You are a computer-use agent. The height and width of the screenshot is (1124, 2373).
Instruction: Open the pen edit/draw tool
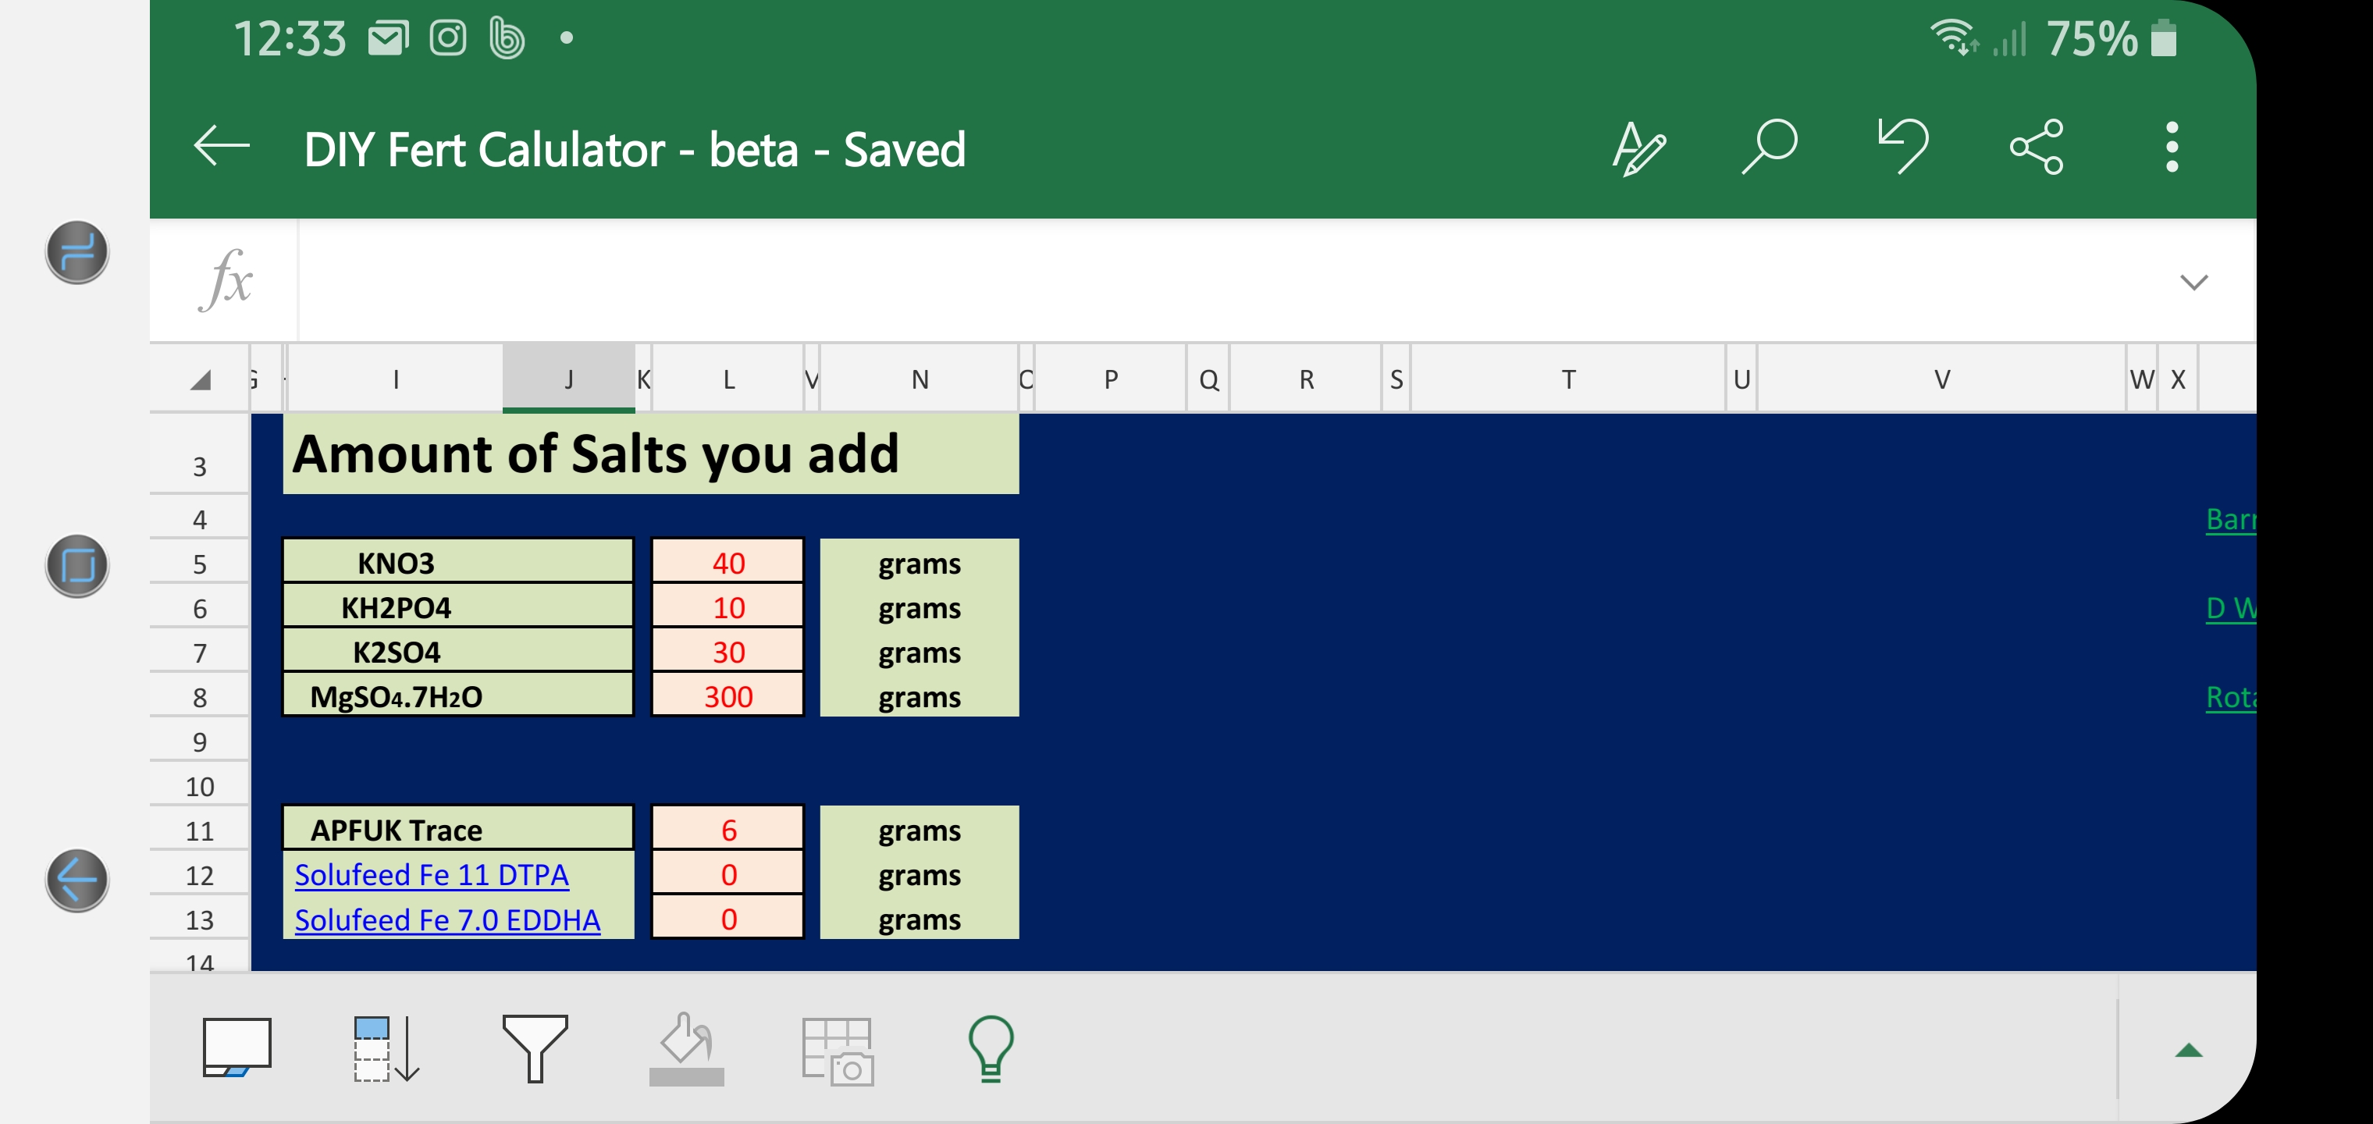point(1638,148)
